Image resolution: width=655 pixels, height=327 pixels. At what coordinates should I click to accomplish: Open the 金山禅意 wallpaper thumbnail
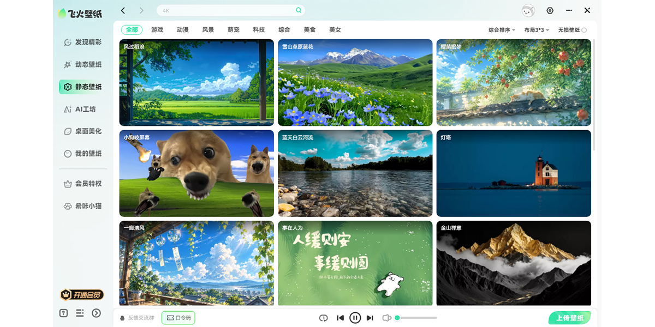(514, 263)
